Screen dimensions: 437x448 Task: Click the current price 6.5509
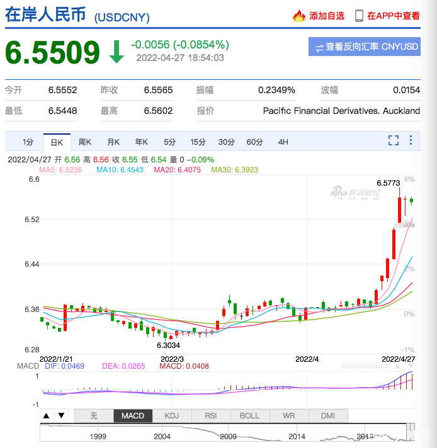pyautogui.click(x=52, y=52)
